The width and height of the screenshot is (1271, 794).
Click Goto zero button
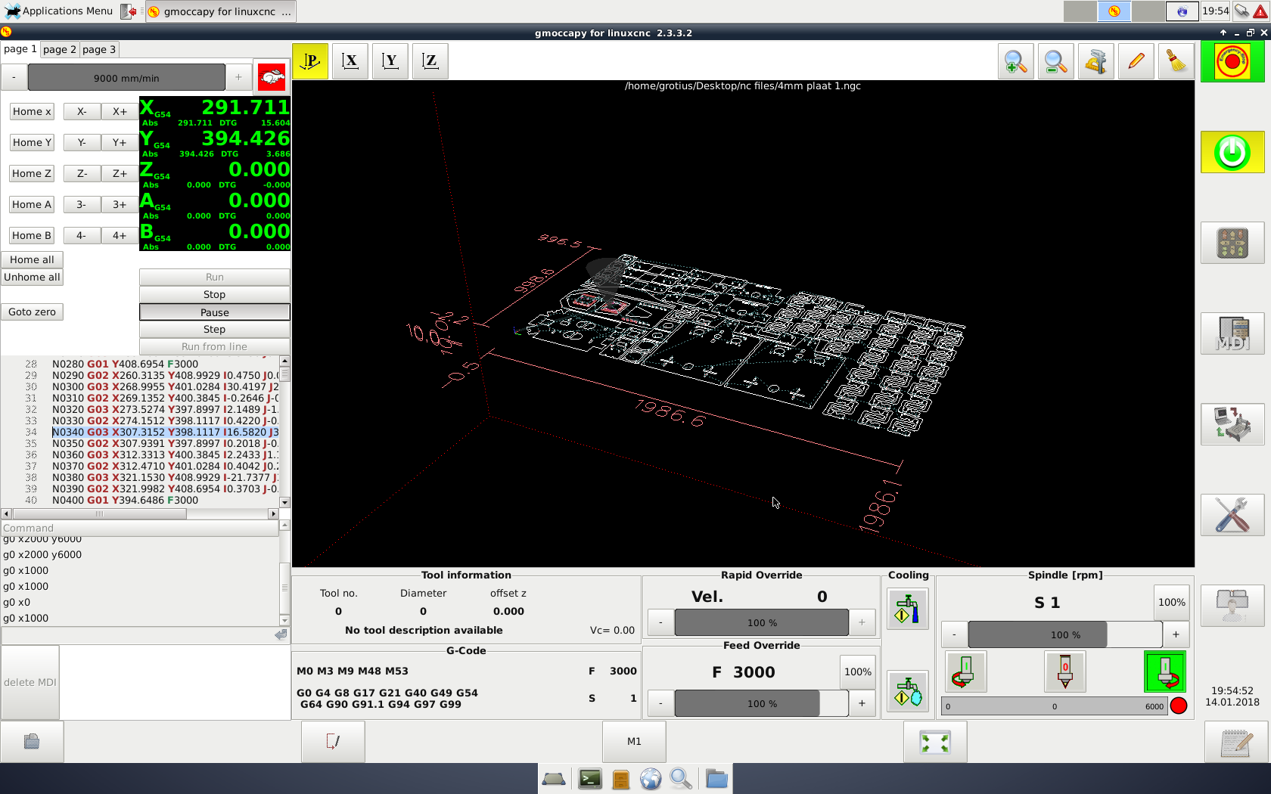click(x=32, y=312)
